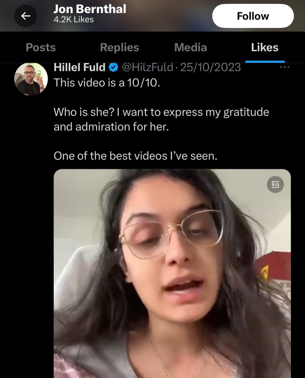This screenshot has width=305, height=378.
Task: Switch to the Replies tab
Action: pyautogui.click(x=119, y=47)
